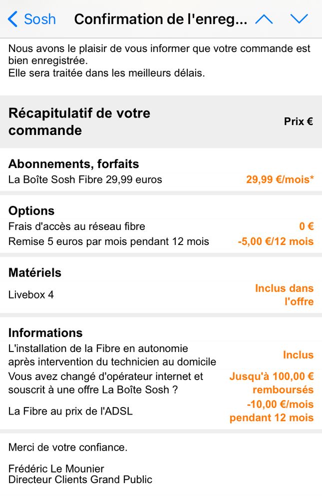This screenshot has width=322, height=499.
Task: Tap the Options section heading
Action: [31, 211]
